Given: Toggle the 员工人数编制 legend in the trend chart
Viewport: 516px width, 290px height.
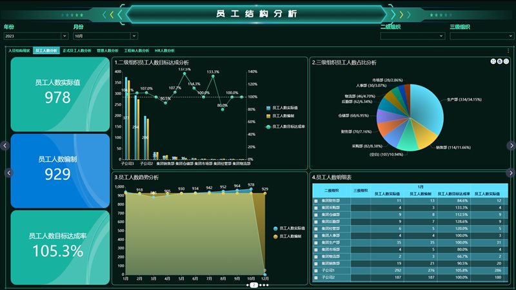Looking at the screenshot, I should tap(287, 237).
